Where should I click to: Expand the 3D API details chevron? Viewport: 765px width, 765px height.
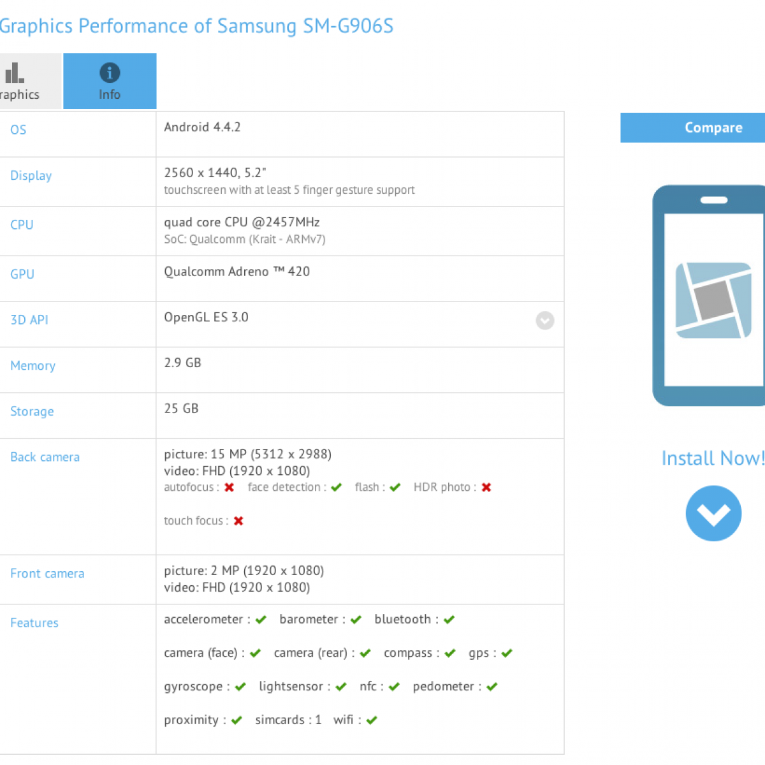pyautogui.click(x=544, y=320)
